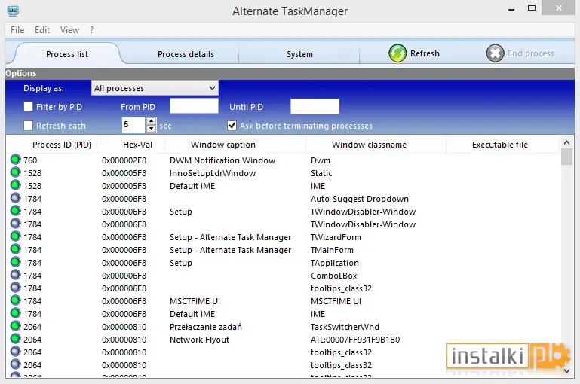Select the InnoSetupLdrWindow caption
Screen dimensions: 580x384
point(213,173)
